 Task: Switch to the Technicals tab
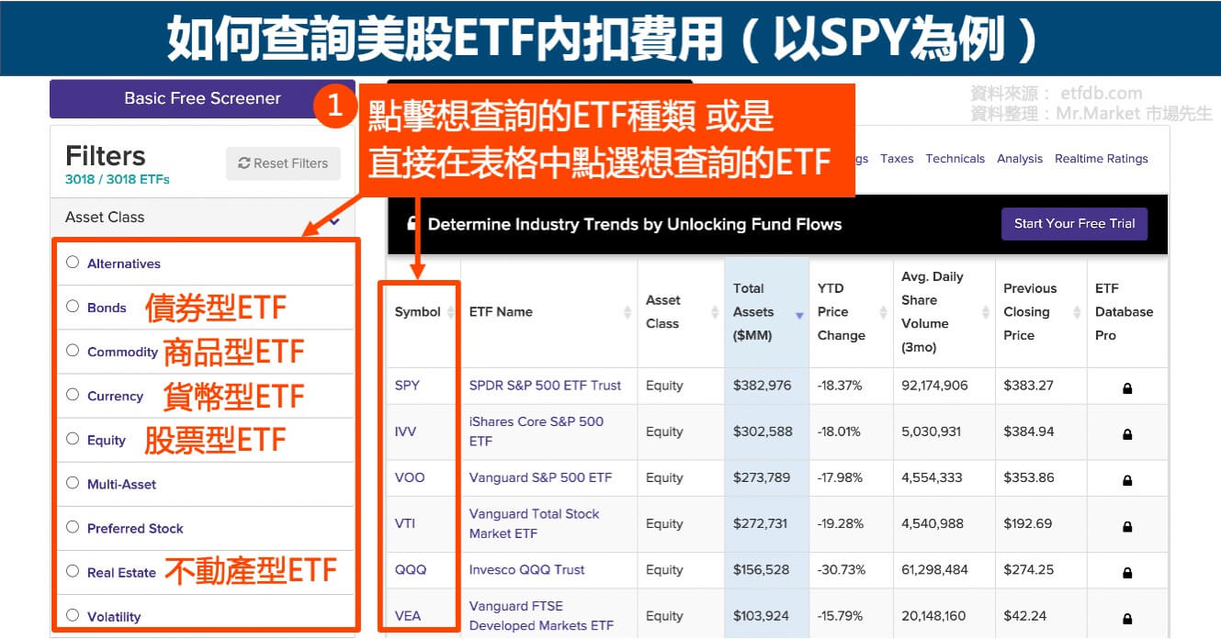coord(955,159)
